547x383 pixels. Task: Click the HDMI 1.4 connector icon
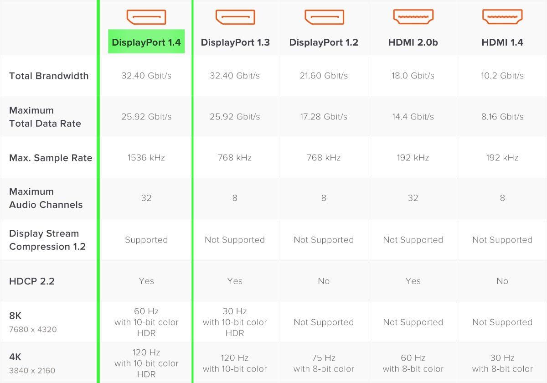502,17
